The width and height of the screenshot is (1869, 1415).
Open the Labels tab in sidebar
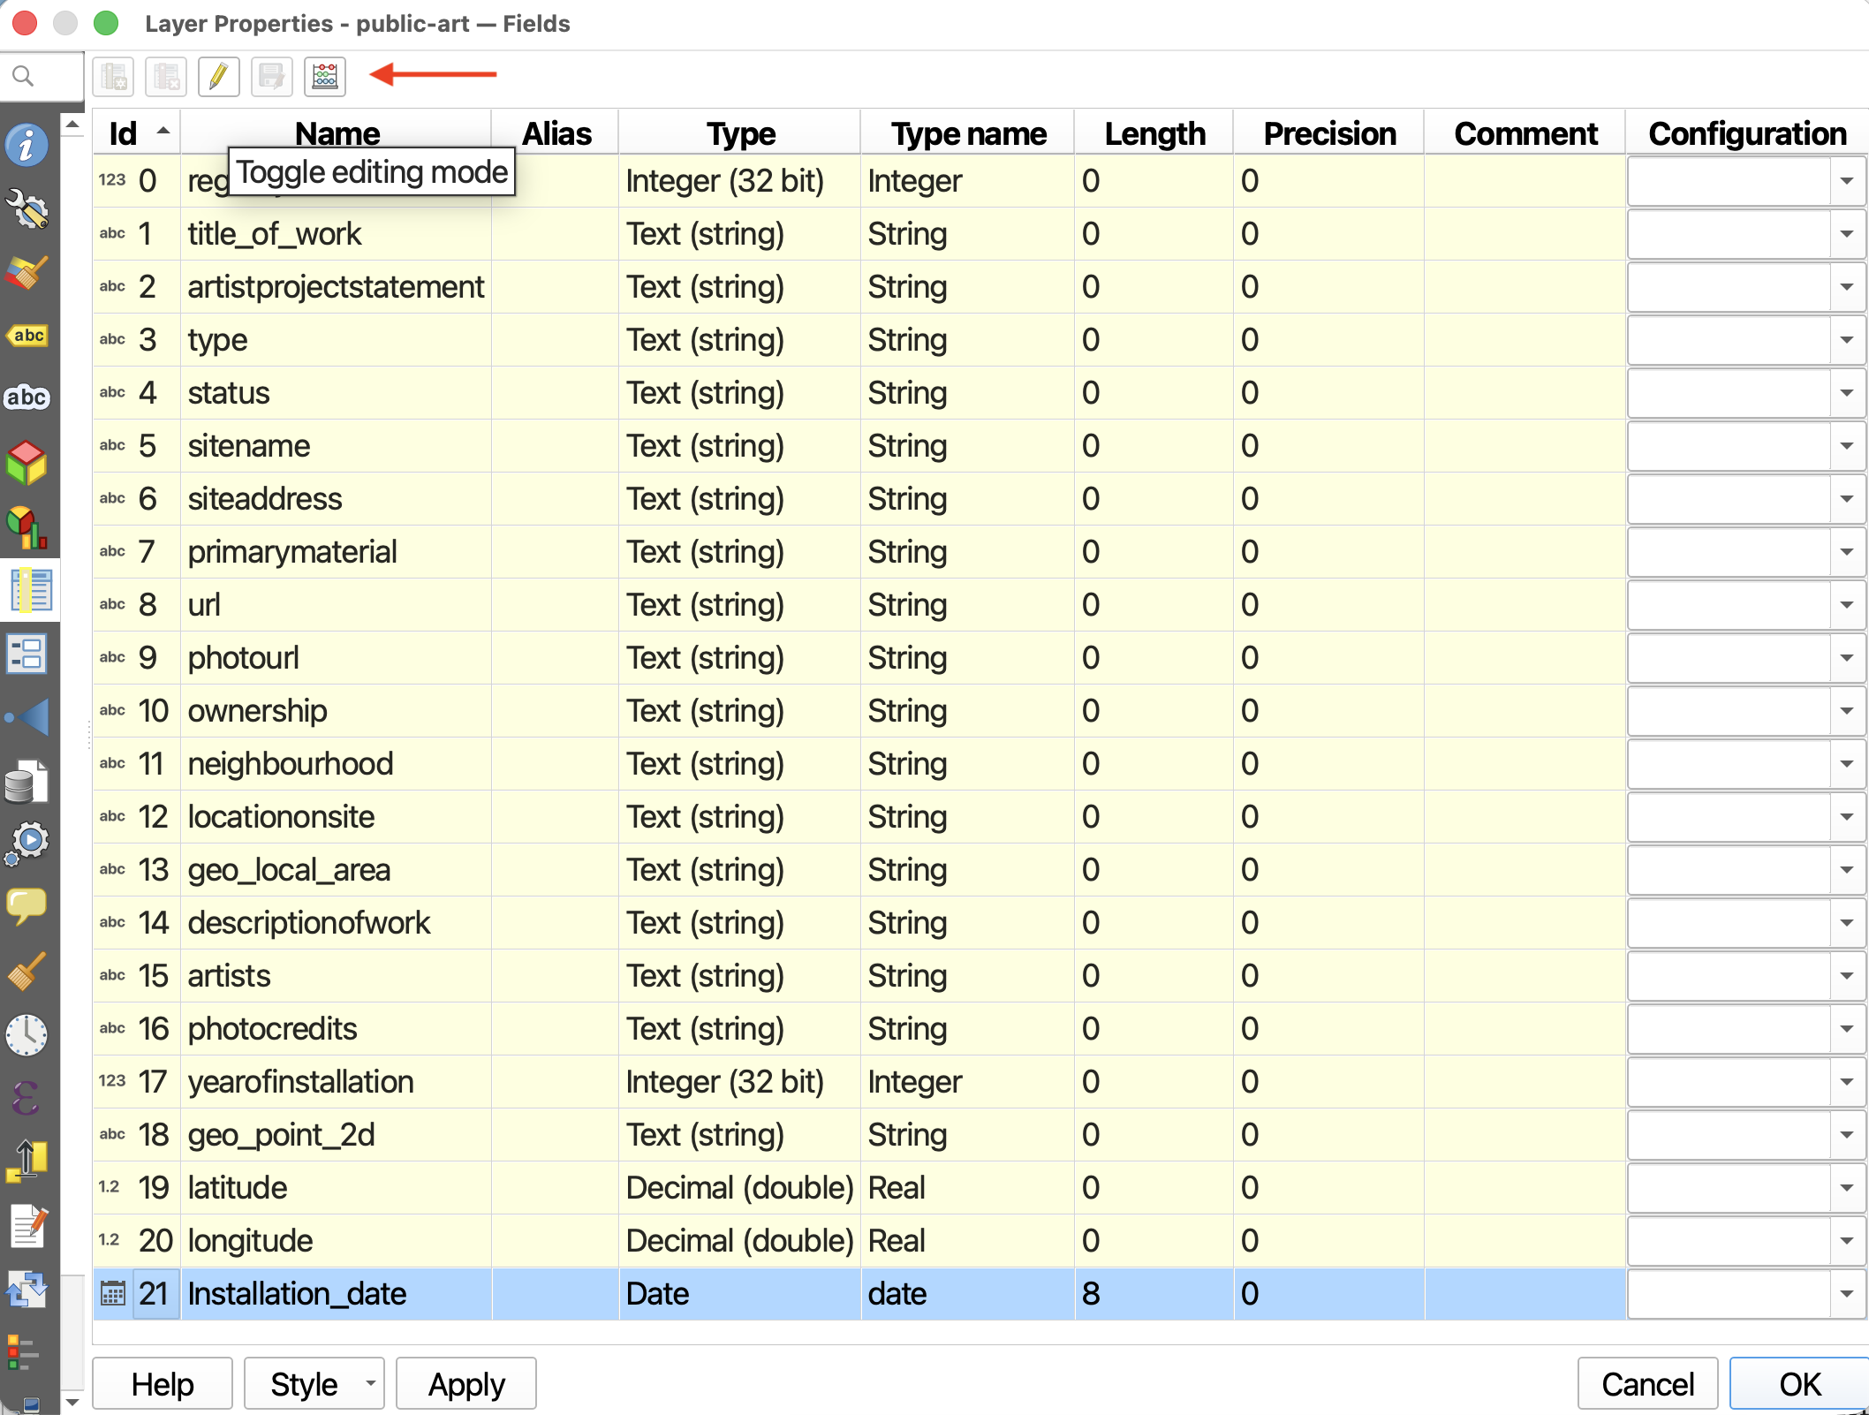click(27, 336)
